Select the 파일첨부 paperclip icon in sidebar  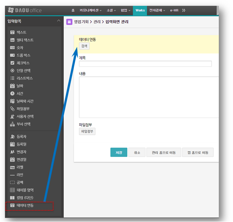[12, 109]
